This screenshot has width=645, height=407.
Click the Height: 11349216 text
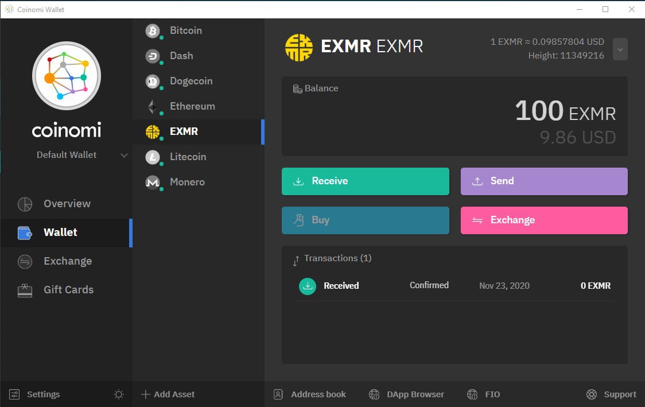pos(566,56)
